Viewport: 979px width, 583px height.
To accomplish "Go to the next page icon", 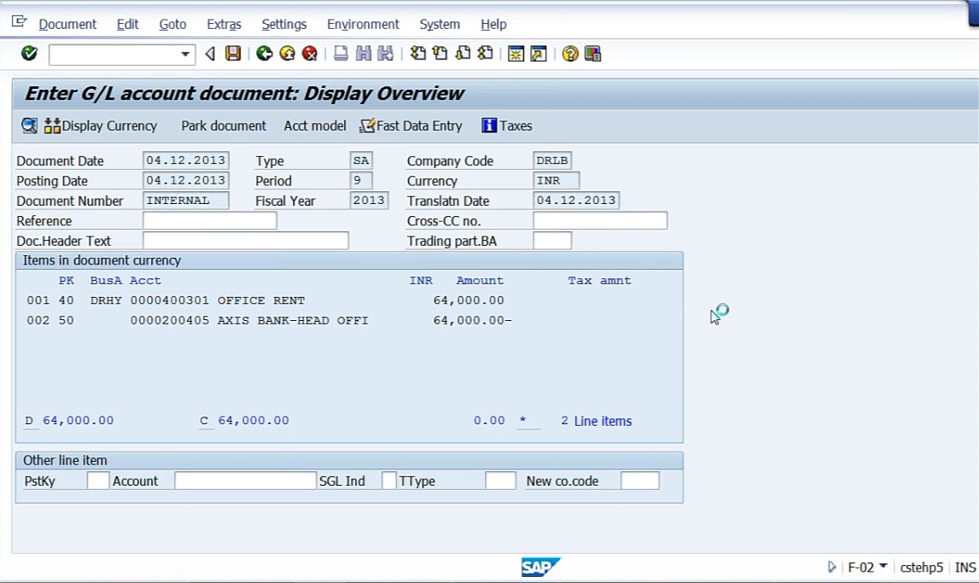I will pos(463,54).
